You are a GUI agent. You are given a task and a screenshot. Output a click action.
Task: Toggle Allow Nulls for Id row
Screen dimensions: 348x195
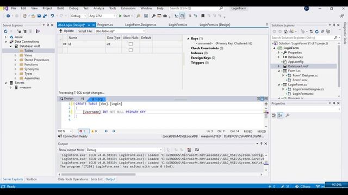[x=130, y=44]
